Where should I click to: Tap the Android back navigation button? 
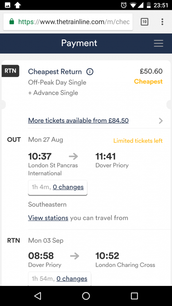click(x=37, y=296)
